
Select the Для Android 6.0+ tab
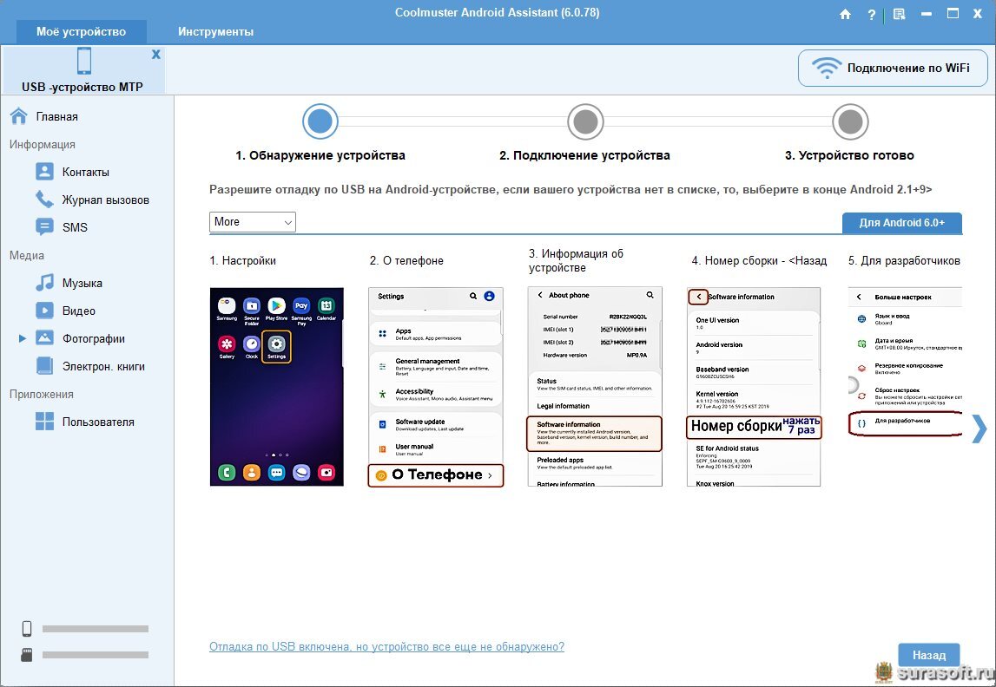click(x=902, y=223)
